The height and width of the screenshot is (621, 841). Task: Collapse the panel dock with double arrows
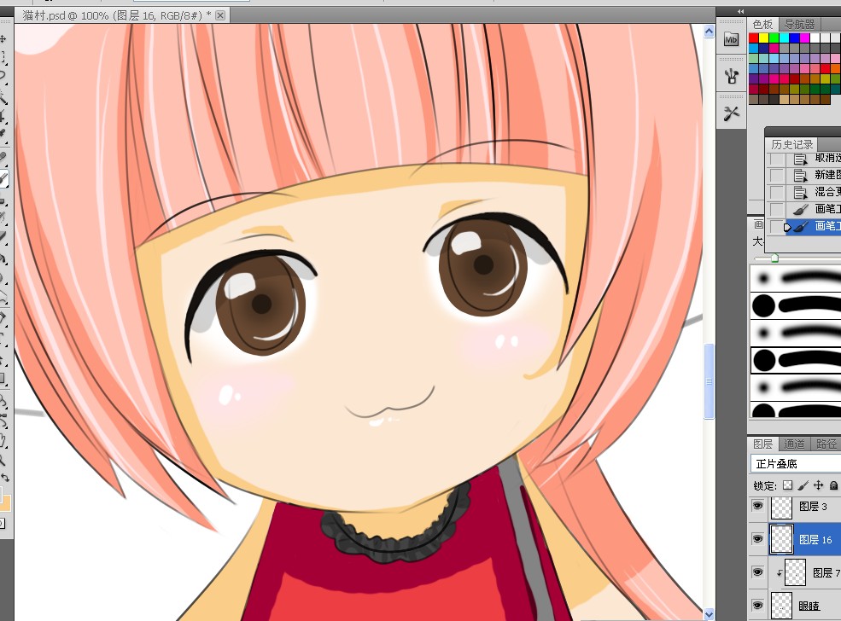tap(741, 11)
